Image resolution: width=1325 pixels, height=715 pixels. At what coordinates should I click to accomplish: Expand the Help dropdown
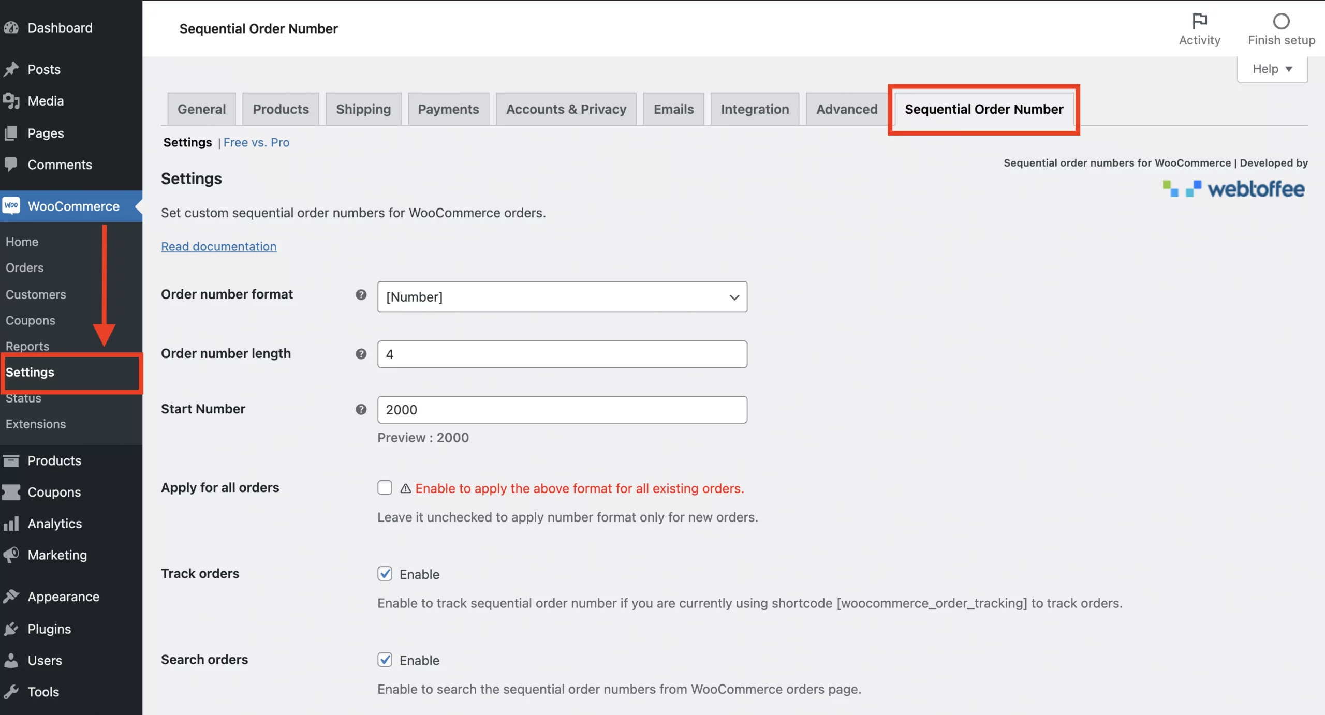click(1272, 69)
